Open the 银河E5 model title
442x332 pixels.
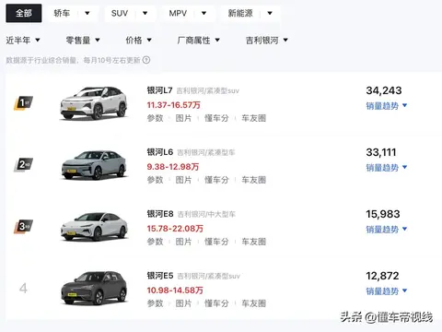click(160, 276)
